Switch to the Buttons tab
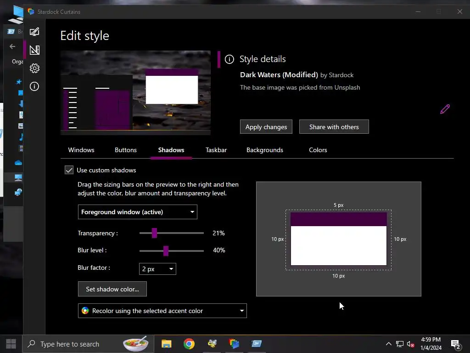The height and width of the screenshot is (353, 470). click(126, 150)
